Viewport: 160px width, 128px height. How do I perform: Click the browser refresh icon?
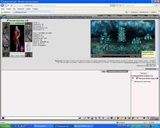(117, 5)
